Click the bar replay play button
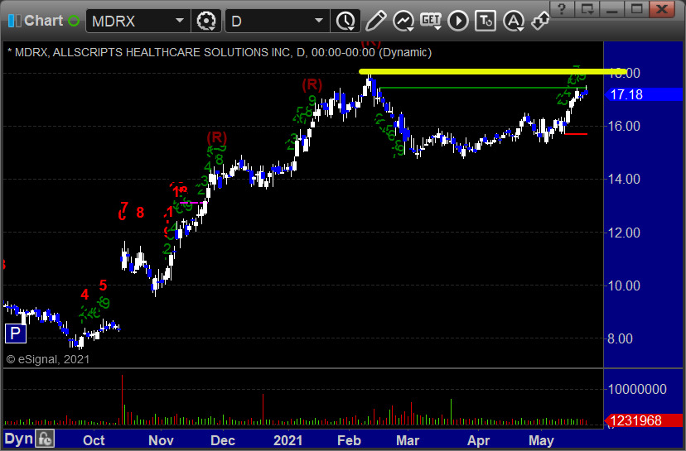This screenshot has height=451, width=686. tap(458, 21)
